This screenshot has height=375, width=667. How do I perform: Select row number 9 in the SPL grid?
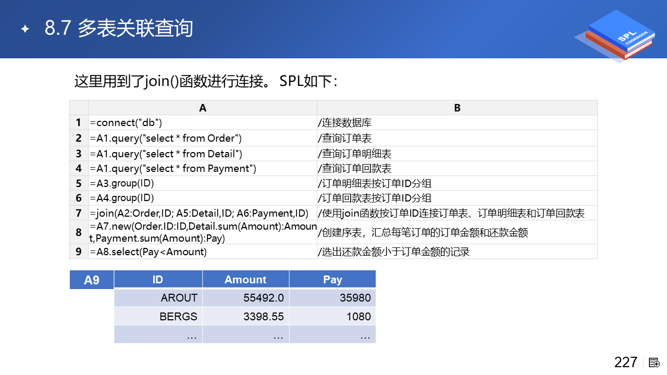click(x=79, y=252)
